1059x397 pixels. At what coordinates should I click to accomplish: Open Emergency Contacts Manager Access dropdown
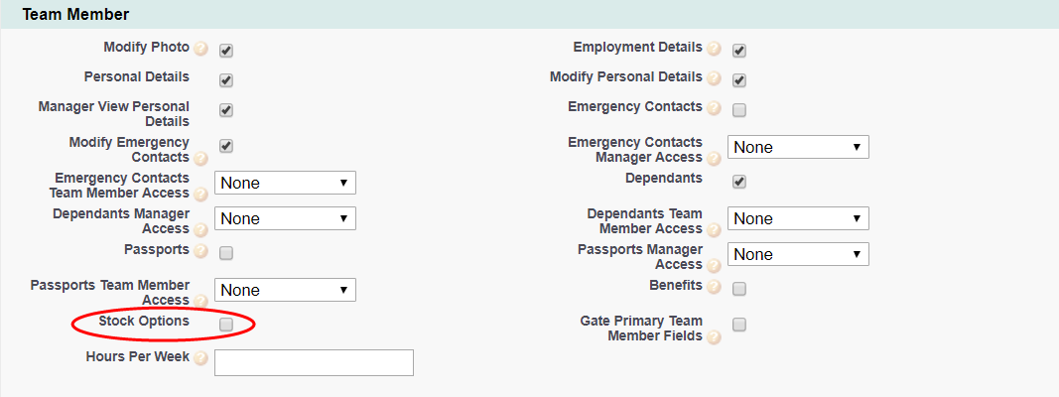(798, 147)
